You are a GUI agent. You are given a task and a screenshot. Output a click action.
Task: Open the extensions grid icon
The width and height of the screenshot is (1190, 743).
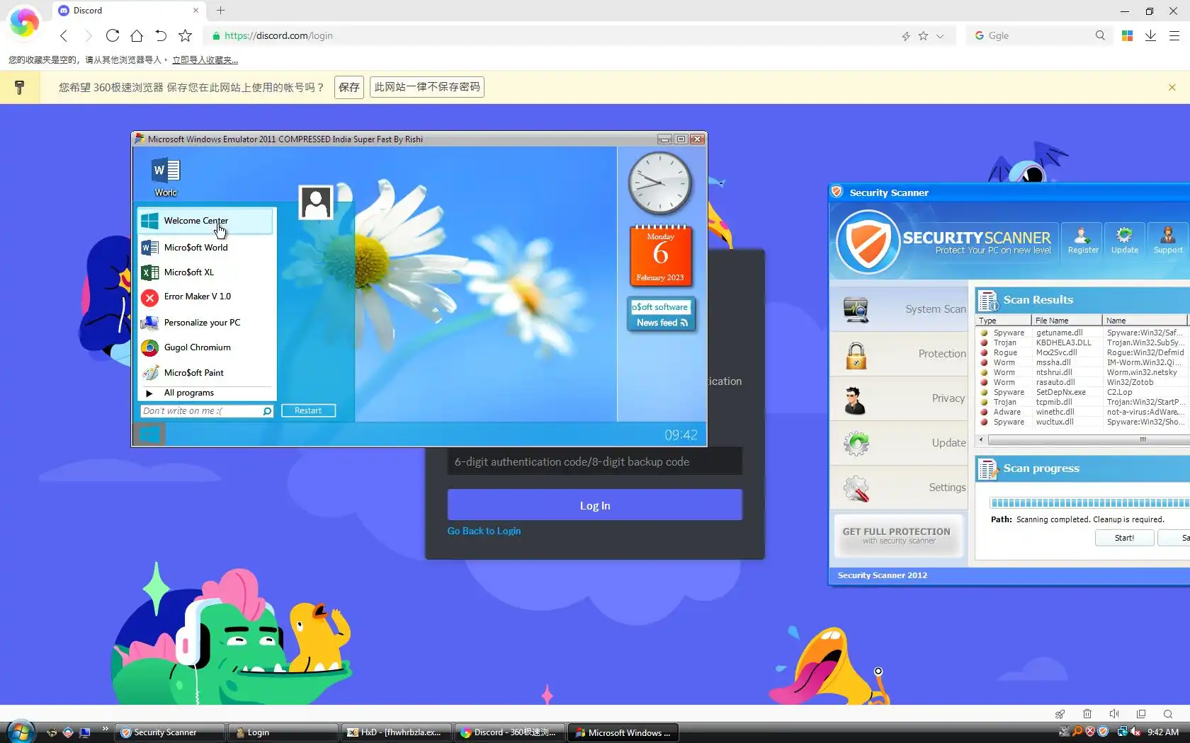1128,35
